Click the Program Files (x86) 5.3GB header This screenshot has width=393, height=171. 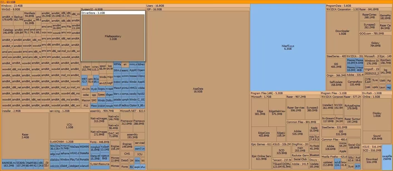285,93
